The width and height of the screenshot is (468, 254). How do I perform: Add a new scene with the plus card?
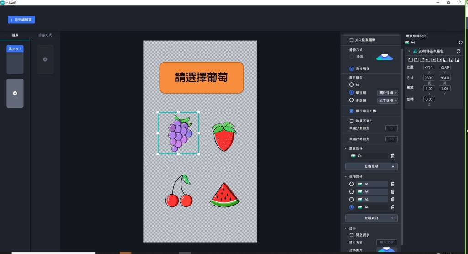[15, 93]
